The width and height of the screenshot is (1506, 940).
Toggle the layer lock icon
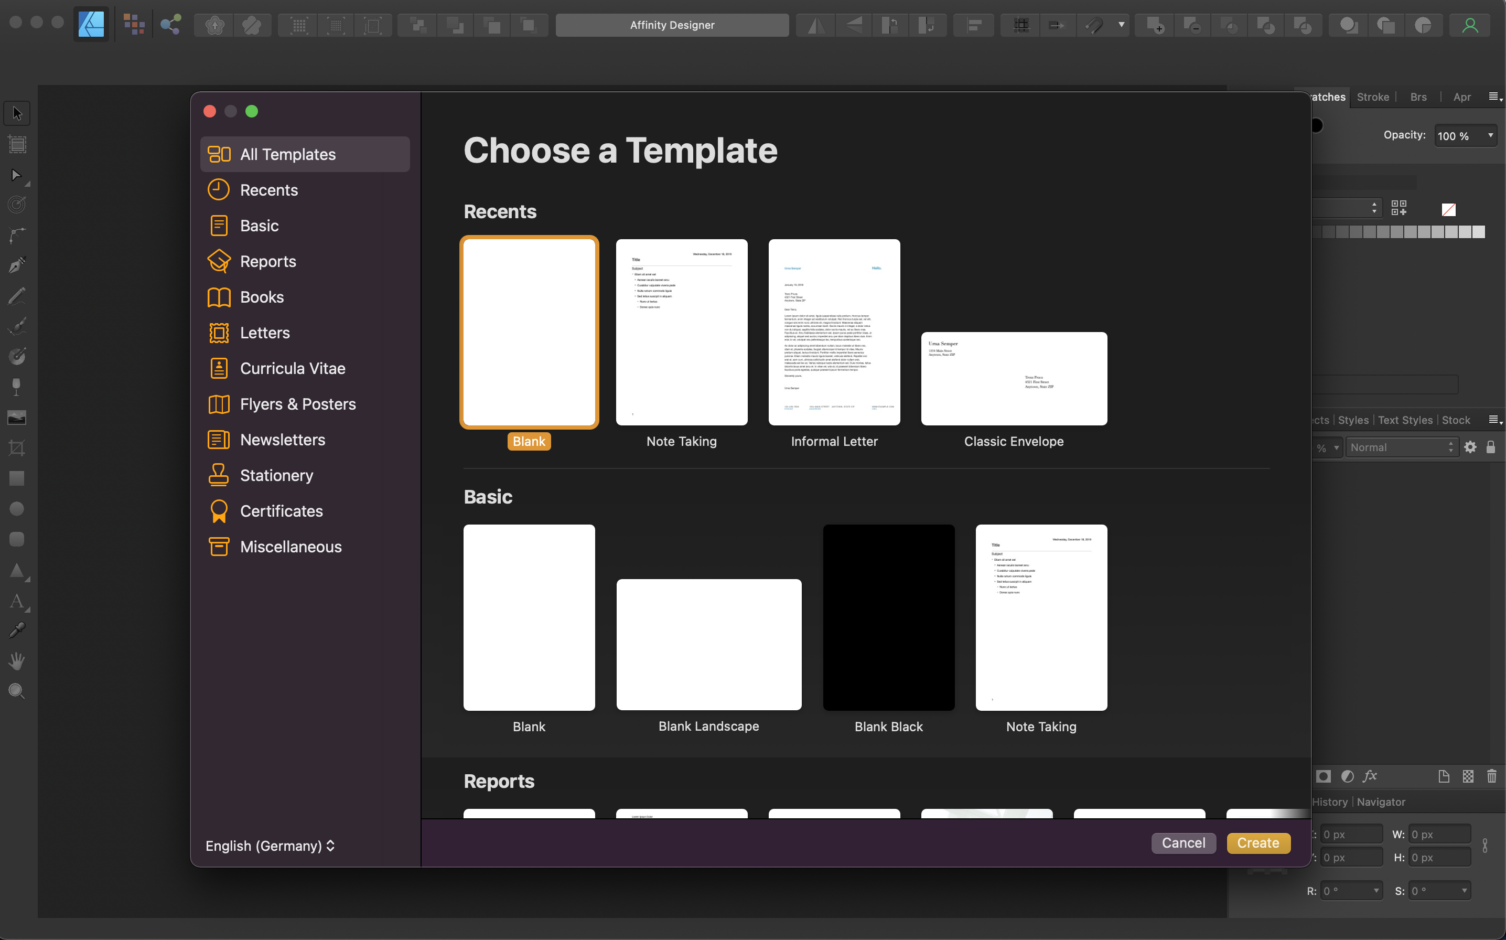click(1490, 447)
